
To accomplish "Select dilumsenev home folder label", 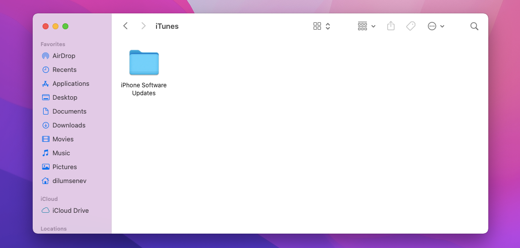I will [69, 181].
